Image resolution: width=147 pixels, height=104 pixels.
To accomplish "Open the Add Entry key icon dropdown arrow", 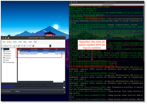I will 12,46.
